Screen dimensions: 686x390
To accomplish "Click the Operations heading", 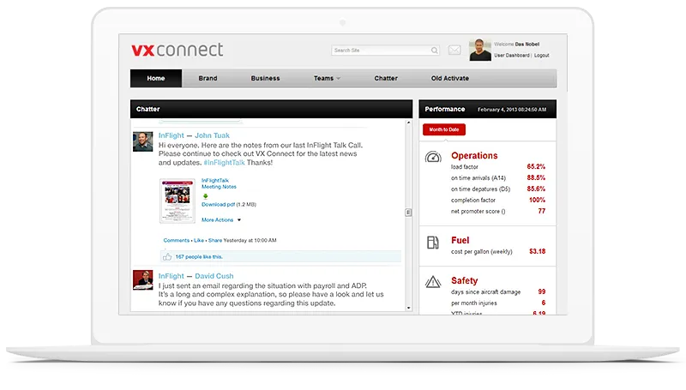I will pos(474,156).
